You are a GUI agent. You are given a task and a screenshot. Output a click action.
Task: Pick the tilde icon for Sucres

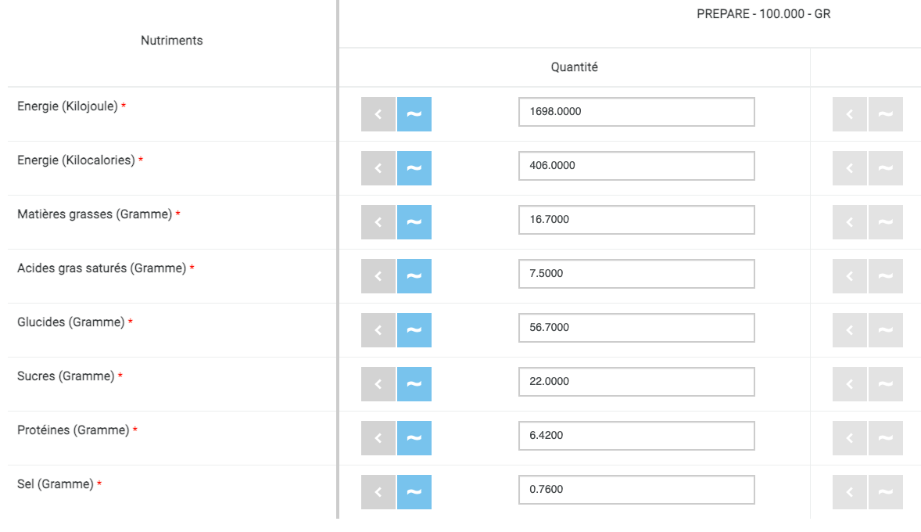click(x=414, y=384)
